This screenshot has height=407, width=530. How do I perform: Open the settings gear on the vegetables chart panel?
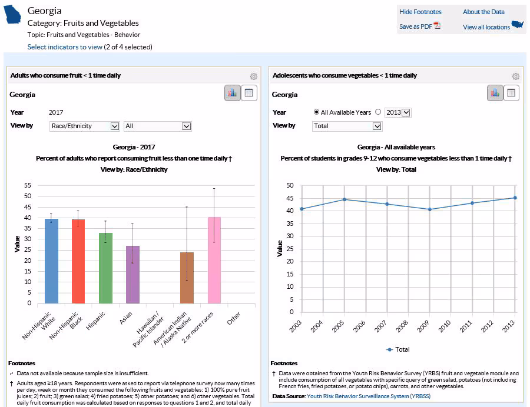click(515, 76)
